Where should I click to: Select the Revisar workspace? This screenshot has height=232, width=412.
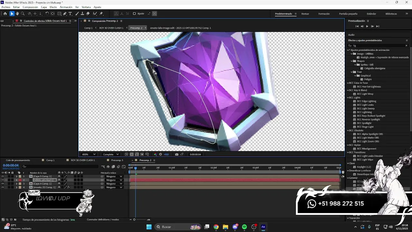coord(305,14)
